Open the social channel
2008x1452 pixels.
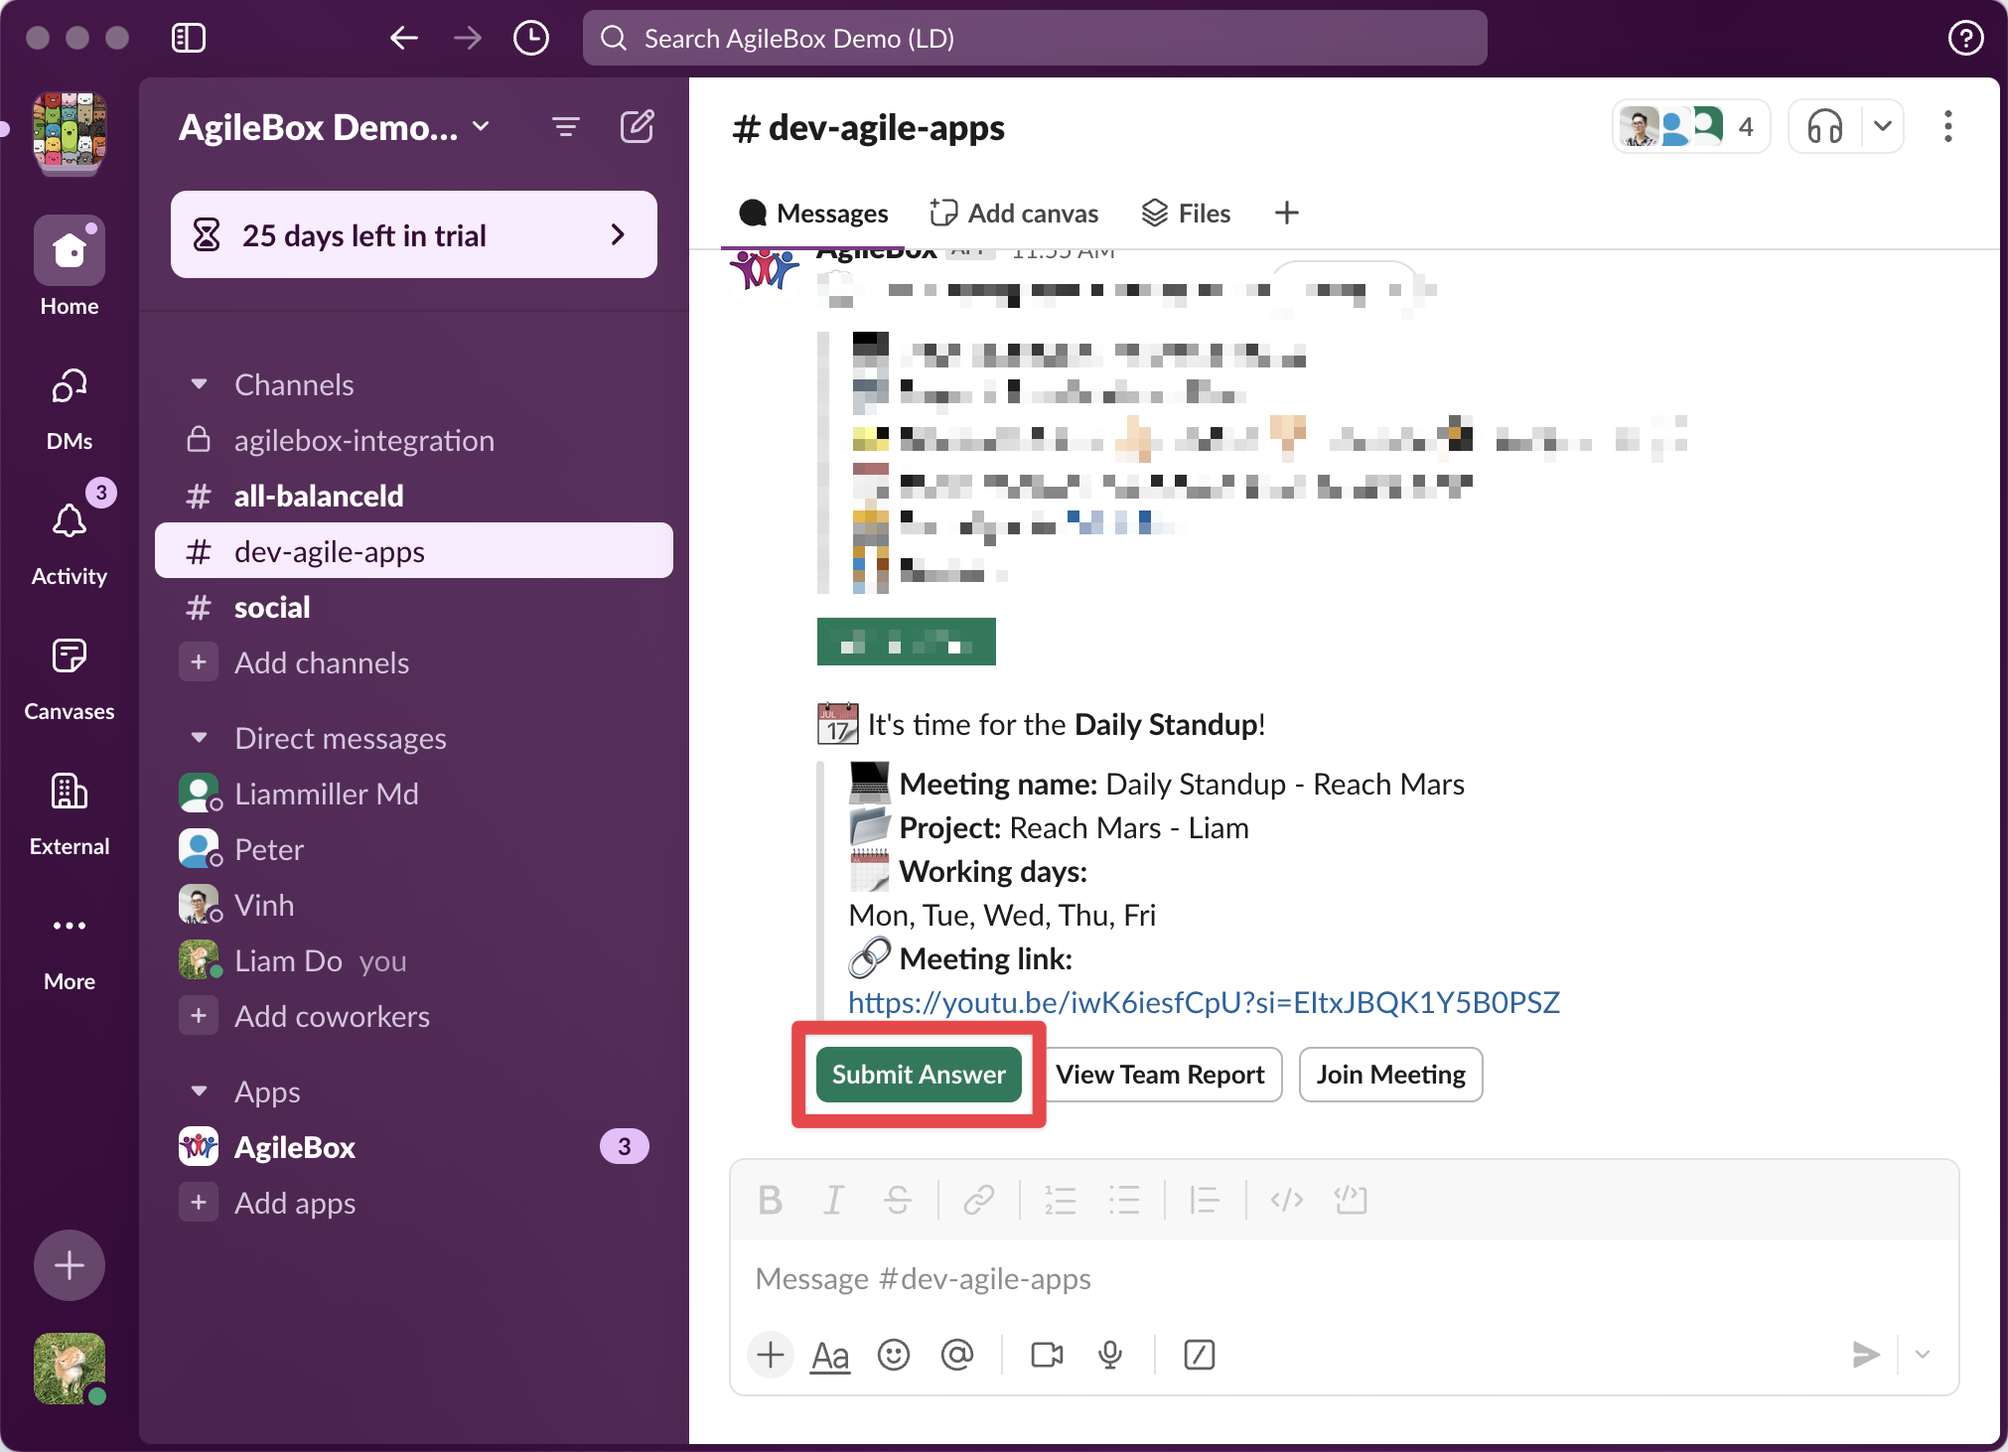click(x=272, y=608)
